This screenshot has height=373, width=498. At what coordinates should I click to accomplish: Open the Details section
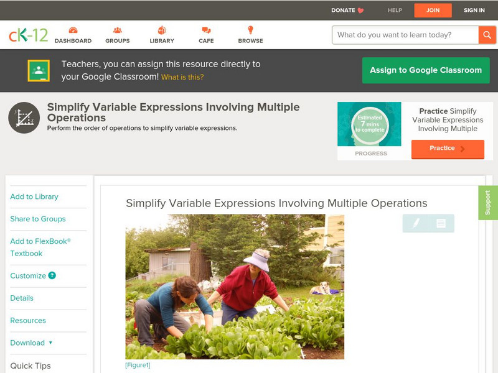point(22,298)
